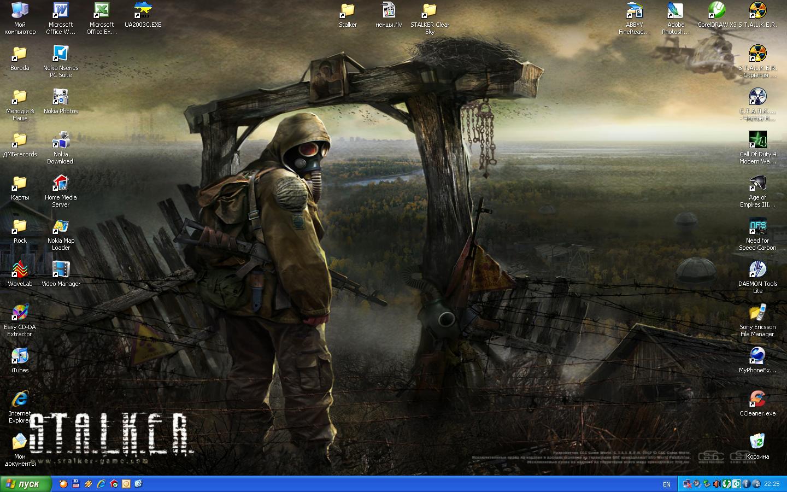Click Internet Explorer in Quick Launch bar
787x492 pixels.
tap(101, 484)
